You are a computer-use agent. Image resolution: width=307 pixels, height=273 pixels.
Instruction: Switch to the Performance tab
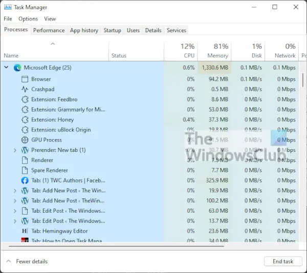click(49, 30)
